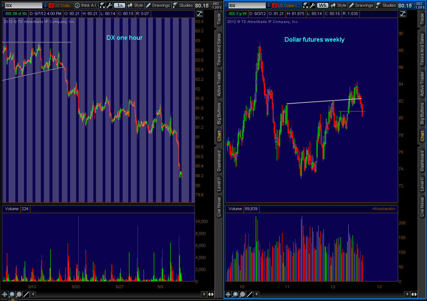Open think A.I. in left chart toolbar

(86, 5)
